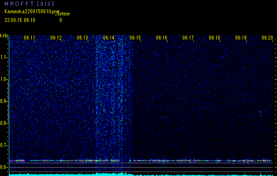Click the meteor count value 0
The width and height of the screenshot is (277, 176).
[x=61, y=20]
